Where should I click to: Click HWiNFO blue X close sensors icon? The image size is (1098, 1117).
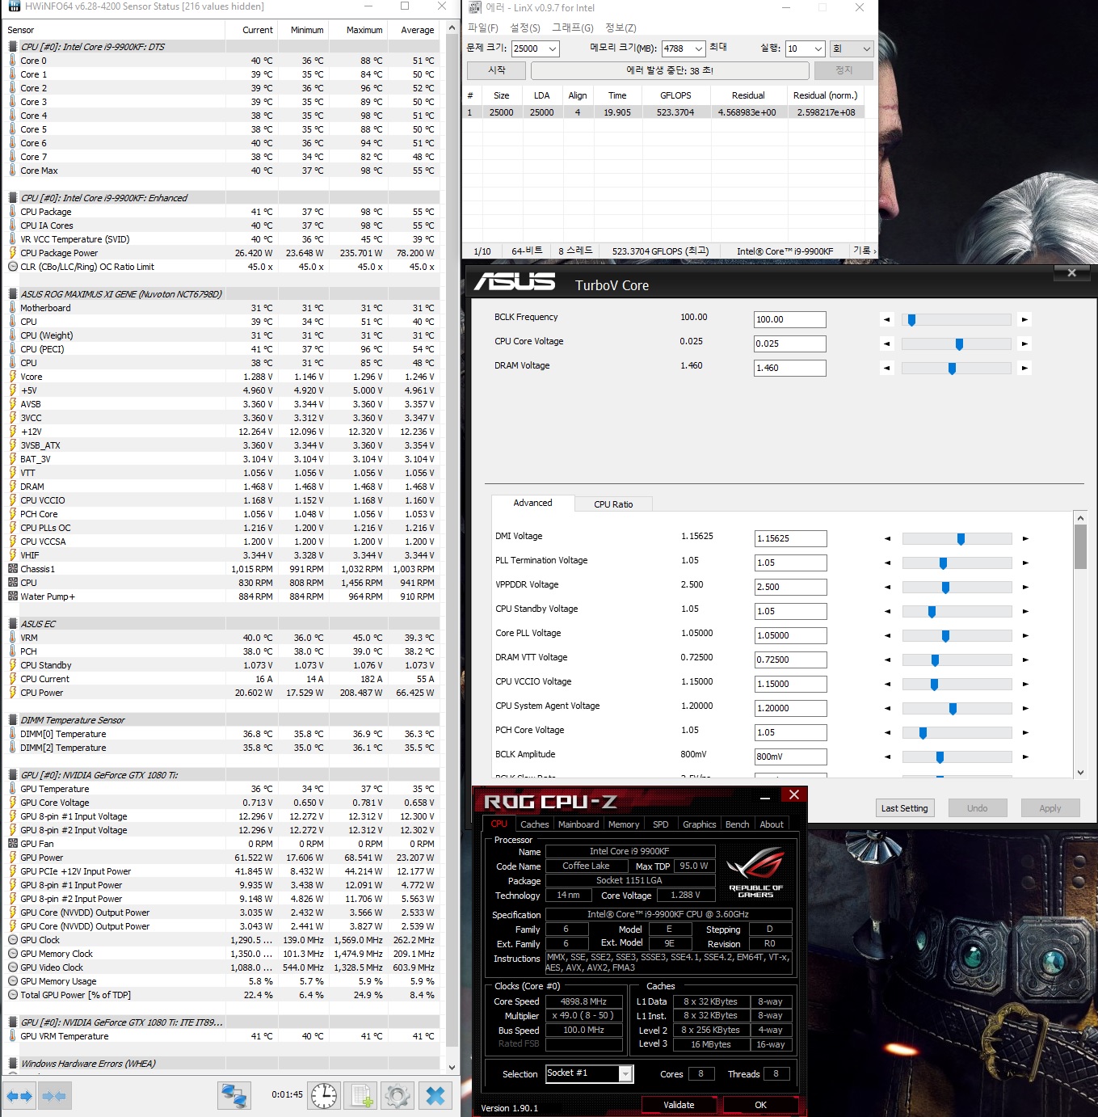[x=435, y=1096]
